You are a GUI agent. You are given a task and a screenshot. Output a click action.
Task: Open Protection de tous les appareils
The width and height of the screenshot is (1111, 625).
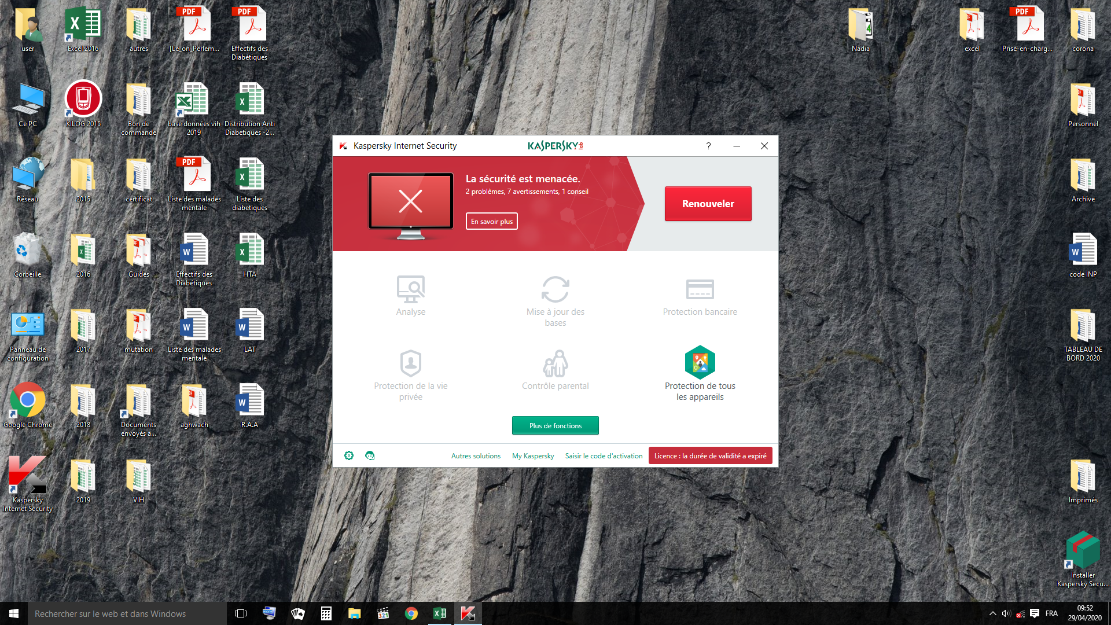[700, 373]
